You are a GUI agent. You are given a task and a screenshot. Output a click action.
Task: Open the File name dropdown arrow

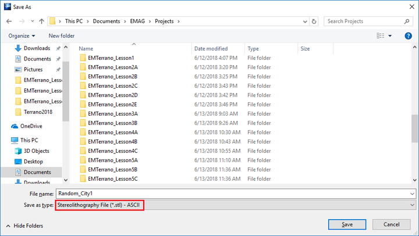click(x=413, y=194)
